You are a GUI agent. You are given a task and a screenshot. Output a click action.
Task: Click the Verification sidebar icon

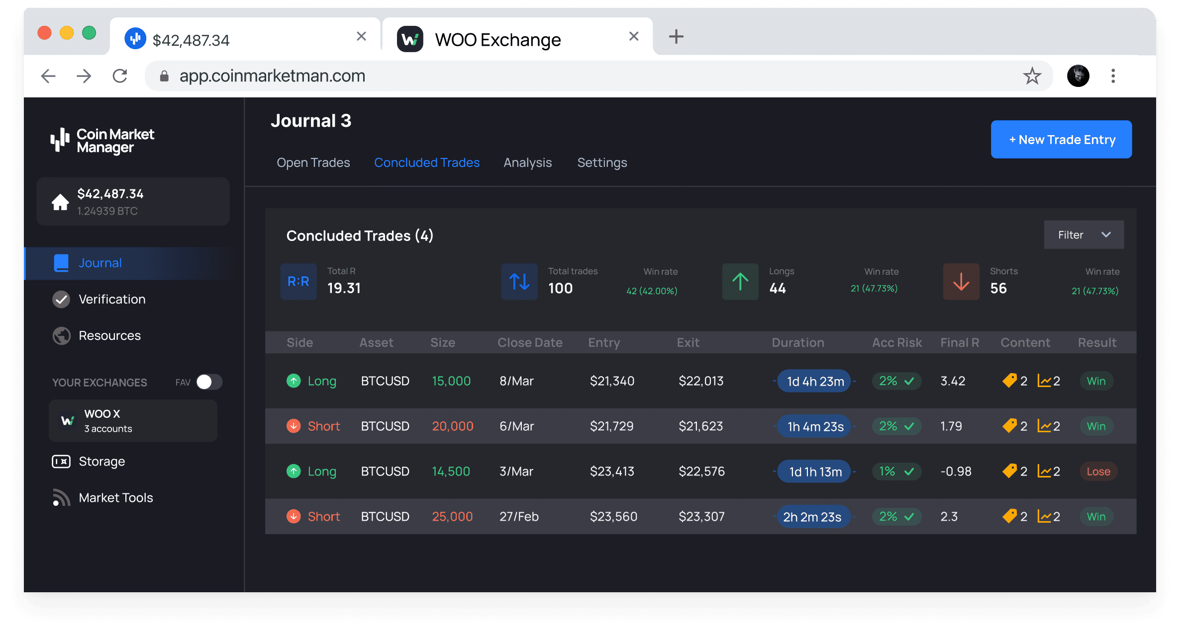(x=62, y=299)
